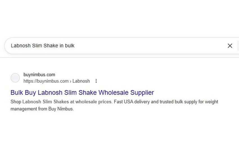The height and width of the screenshot is (151, 239).
Task: Click 'Fast USA delivery' in the result description
Action: click(x=132, y=102)
